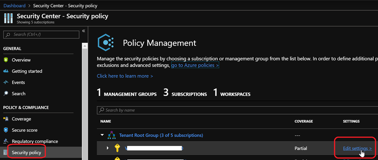The image size is (378, 160).
Task: Click the Search magnifier icon in sidebar
Action: (x=6, y=94)
